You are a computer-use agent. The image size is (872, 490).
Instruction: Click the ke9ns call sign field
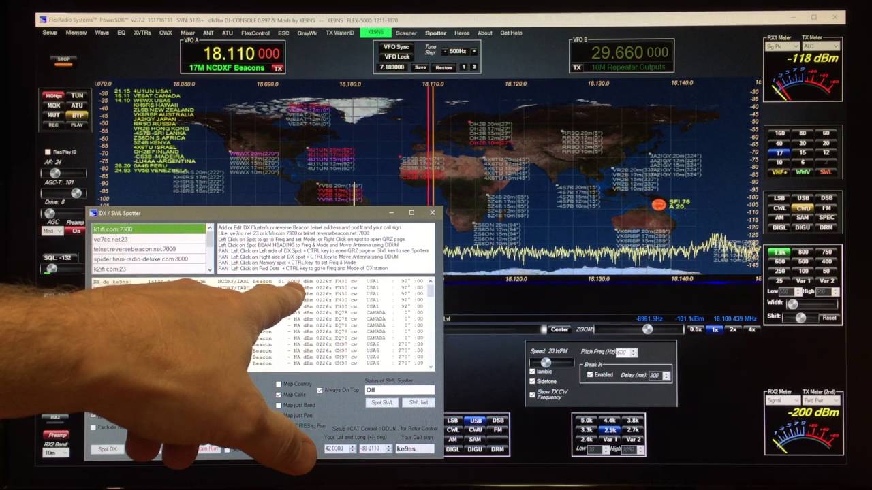414,448
